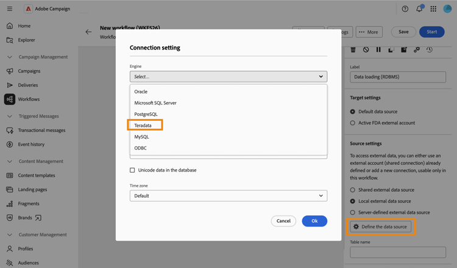Open the notifications bell
Viewport: 457px width, 268px height.
click(x=419, y=9)
